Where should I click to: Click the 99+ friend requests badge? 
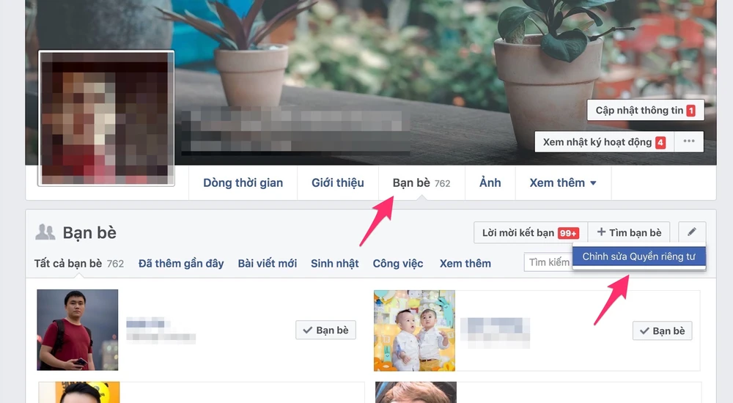(x=568, y=233)
